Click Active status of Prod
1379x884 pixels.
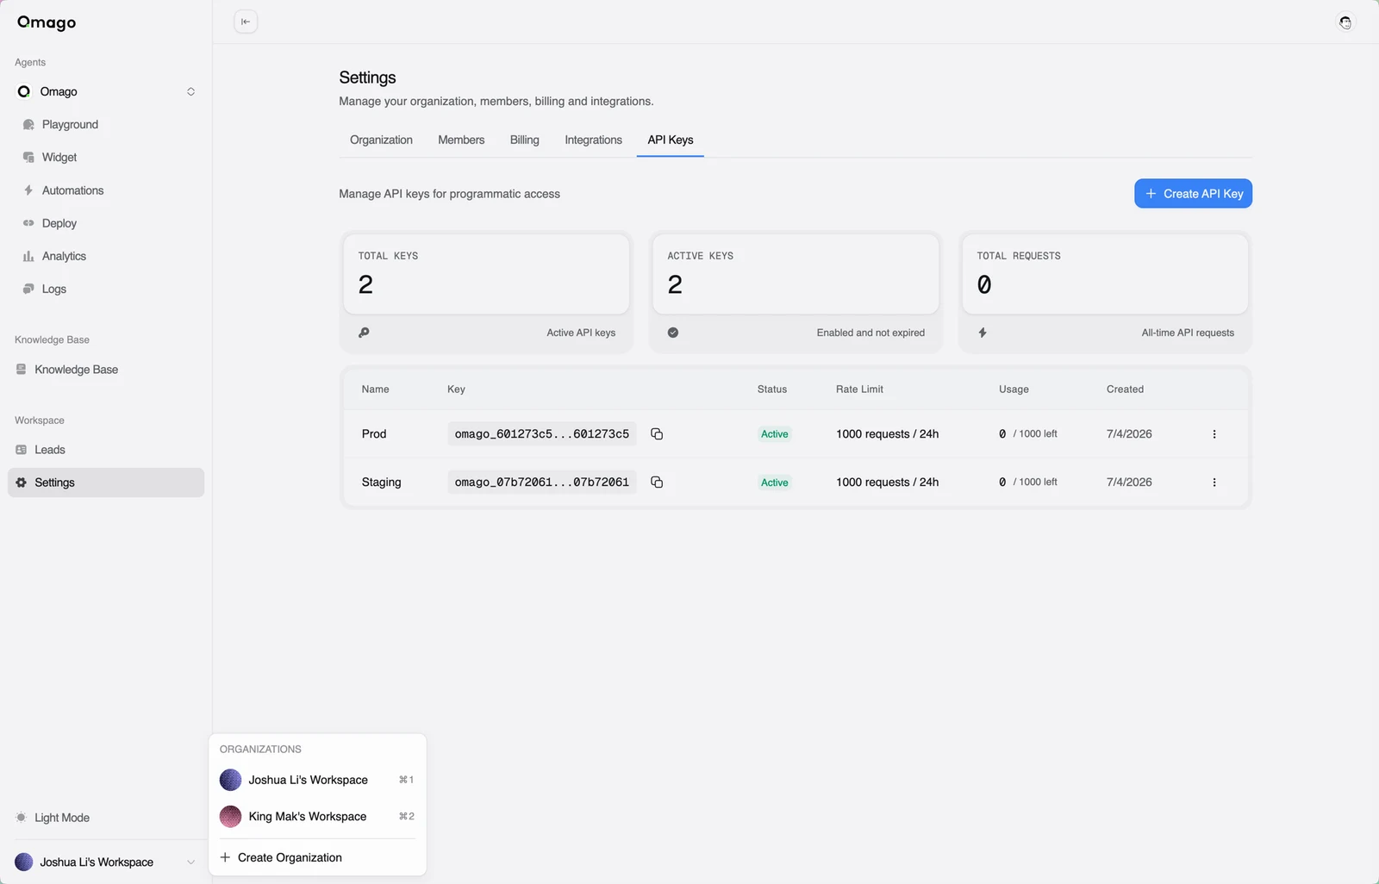pos(774,434)
